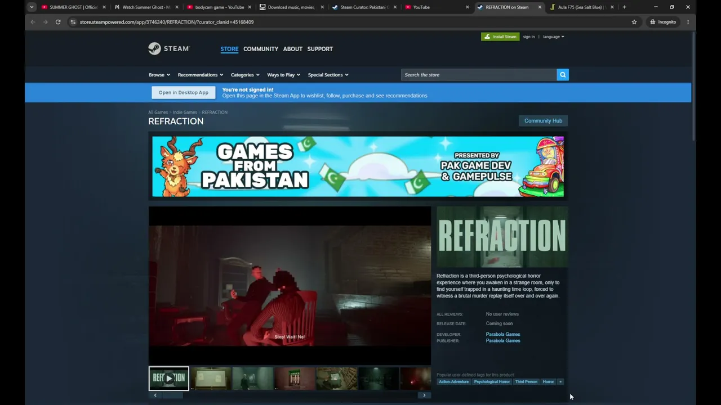Click the sign in link
Screen dimensions: 721x405
[x=528, y=37]
